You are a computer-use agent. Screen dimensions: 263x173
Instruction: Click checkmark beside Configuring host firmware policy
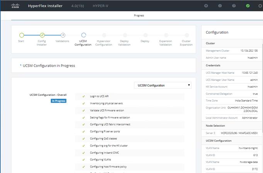coord(83,167)
